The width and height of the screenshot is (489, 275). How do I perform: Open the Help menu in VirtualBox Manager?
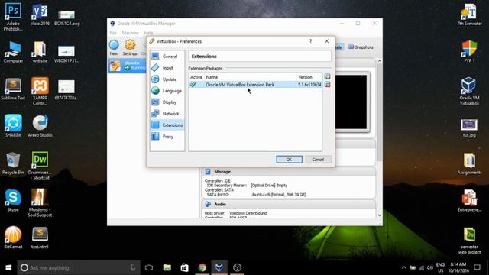148,33
